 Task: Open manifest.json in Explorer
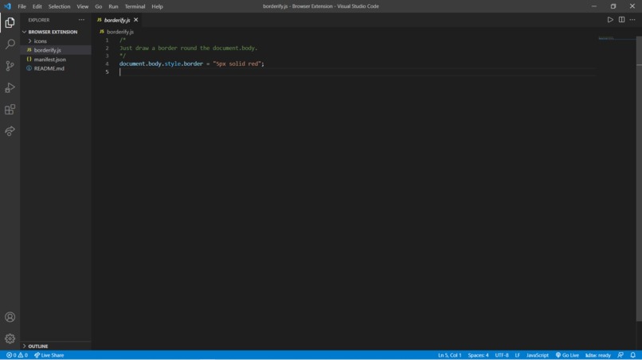point(56,60)
